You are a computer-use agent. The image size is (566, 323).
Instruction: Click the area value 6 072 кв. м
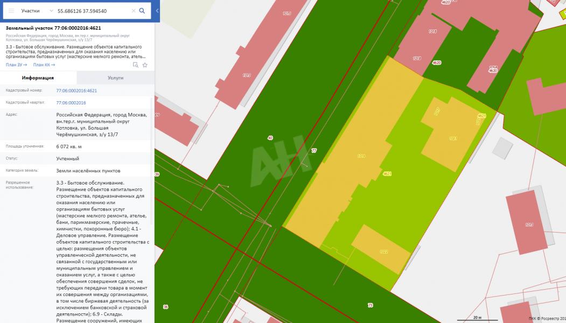[x=69, y=146]
